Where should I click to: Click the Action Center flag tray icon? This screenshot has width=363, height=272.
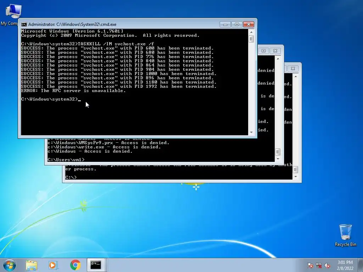tap(310, 265)
